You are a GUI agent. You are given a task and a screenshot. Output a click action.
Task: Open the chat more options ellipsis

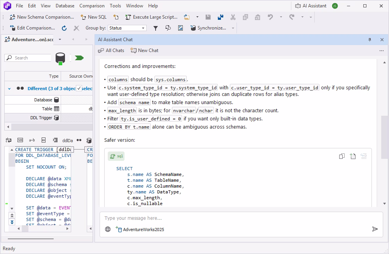382,50
